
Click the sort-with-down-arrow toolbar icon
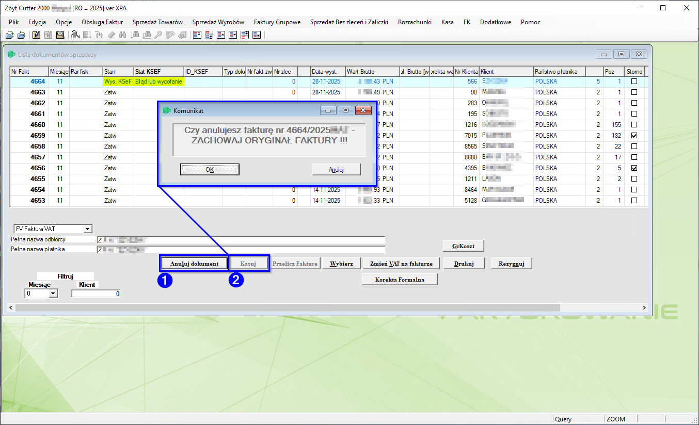pyautogui.click(x=87, y=35)
